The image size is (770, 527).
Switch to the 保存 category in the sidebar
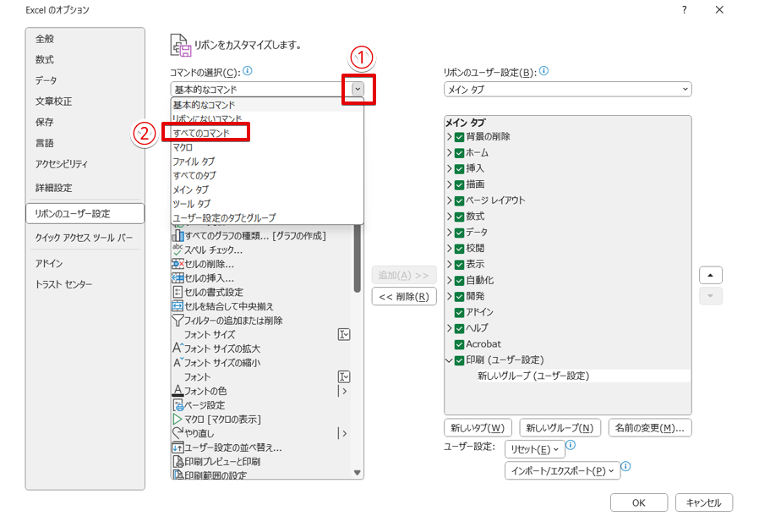click(44, 121)
